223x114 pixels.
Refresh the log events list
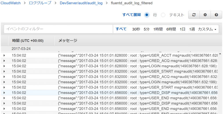click(194, 15)
